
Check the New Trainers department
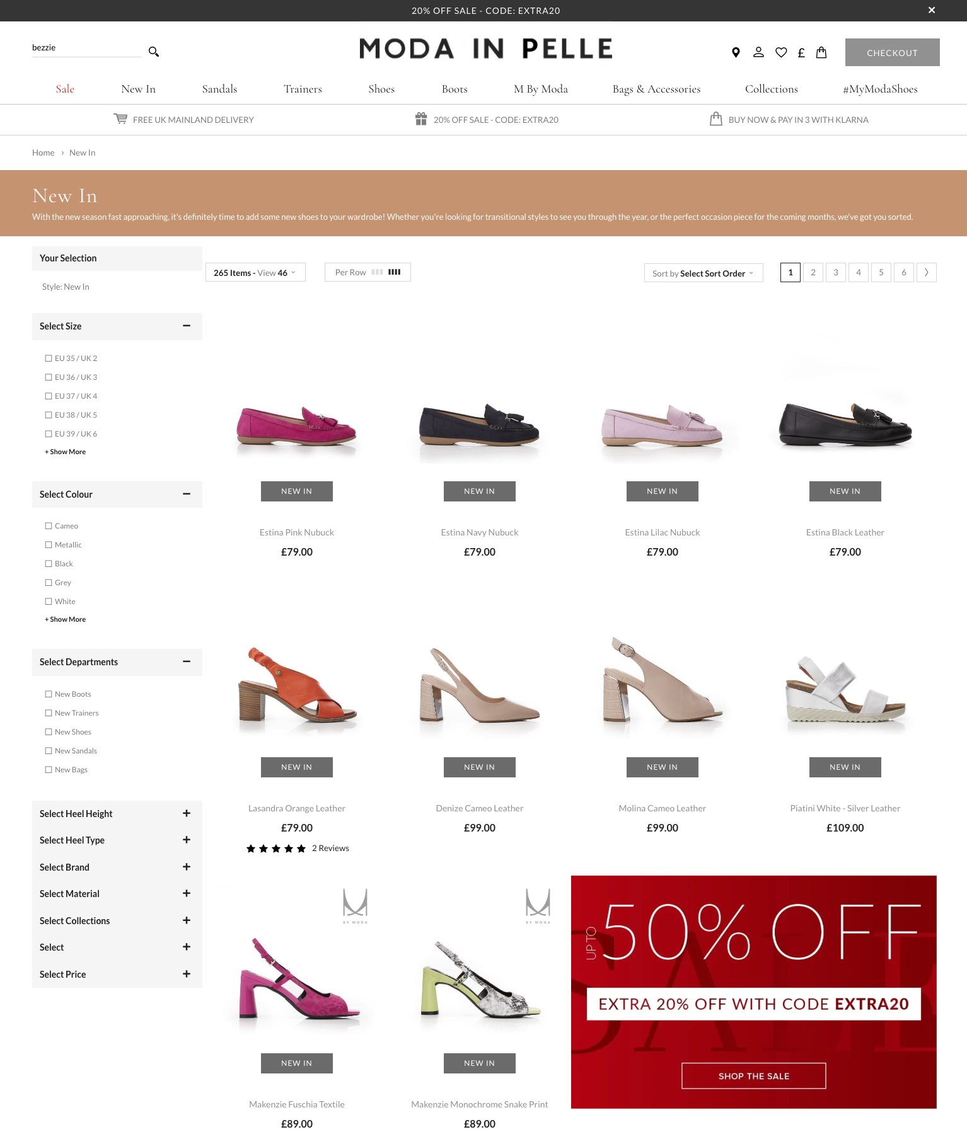[49, 713]
